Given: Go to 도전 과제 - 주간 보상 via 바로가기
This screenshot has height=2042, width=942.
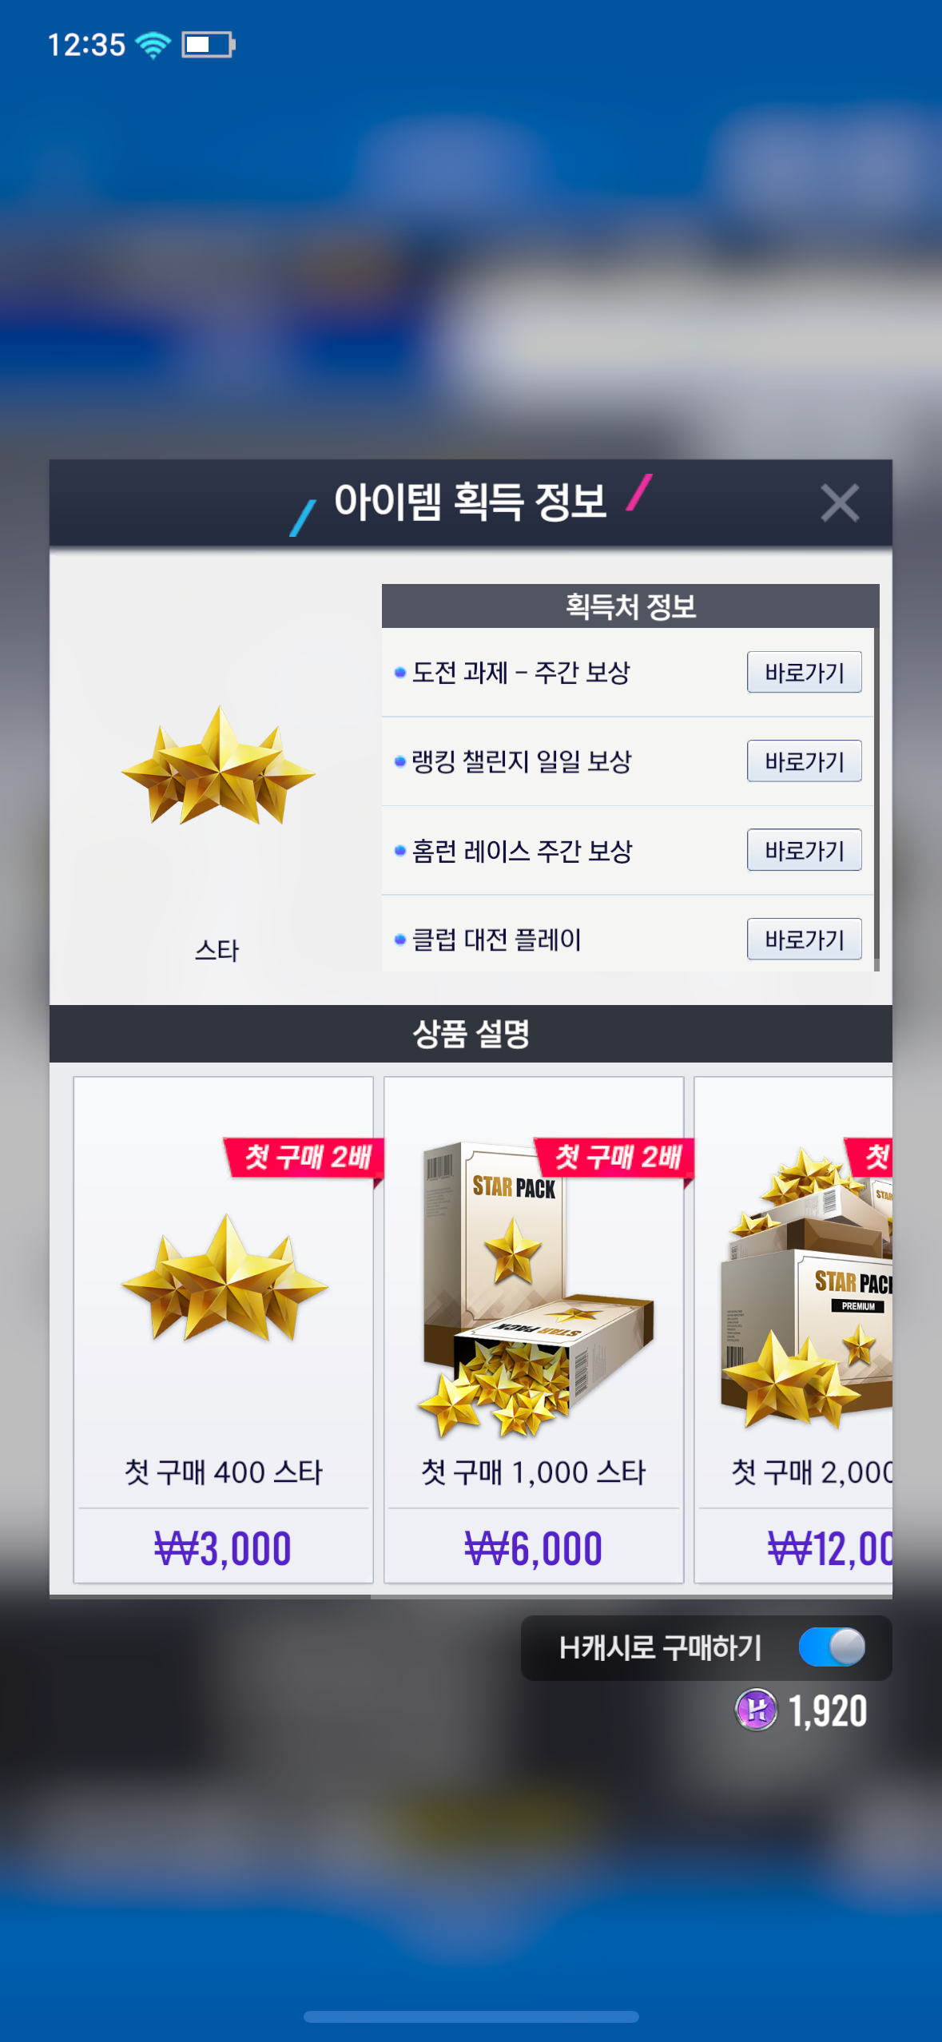Looking at the screenshot, I should pyautogui.click(x=804, y=672).
